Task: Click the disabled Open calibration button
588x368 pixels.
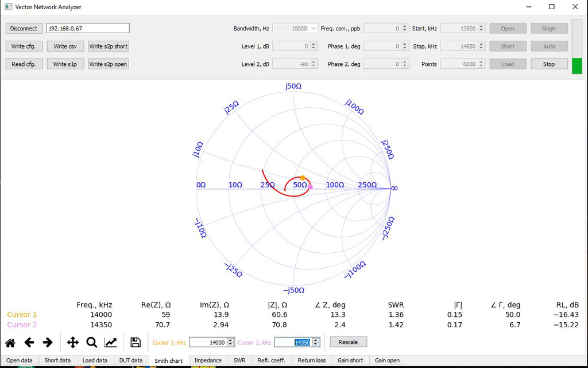Action: tap(508, 29)
